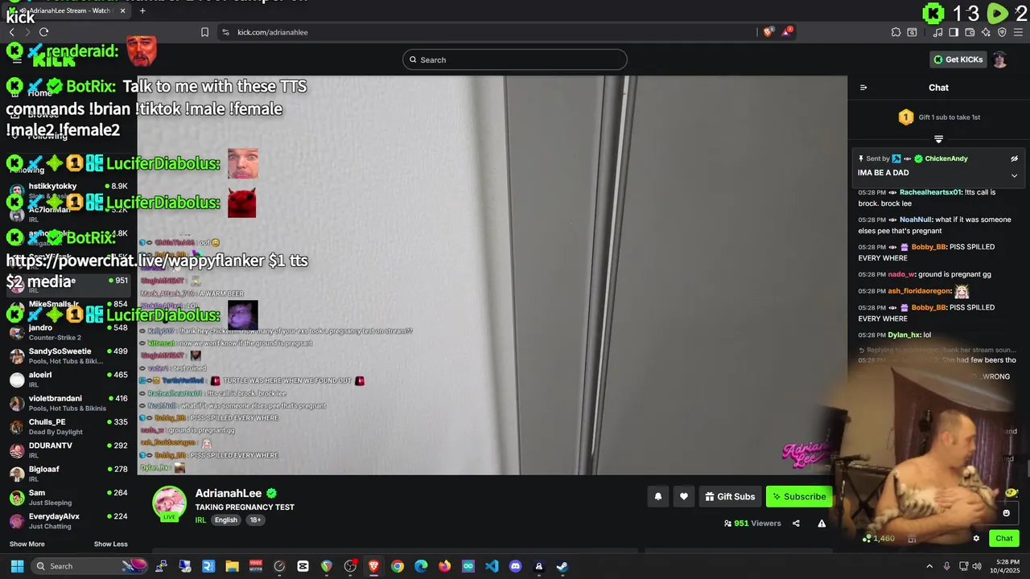This screenshot has height=579, width=1030.
Task: Expand the gift leaderboard handle
Action: (938, 139)
